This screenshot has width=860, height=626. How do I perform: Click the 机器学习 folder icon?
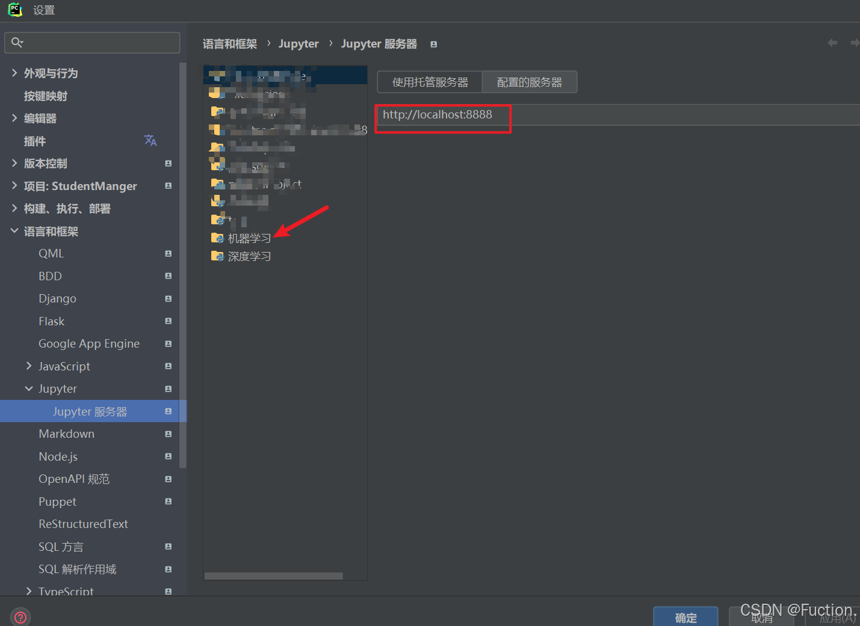[217, 238]
